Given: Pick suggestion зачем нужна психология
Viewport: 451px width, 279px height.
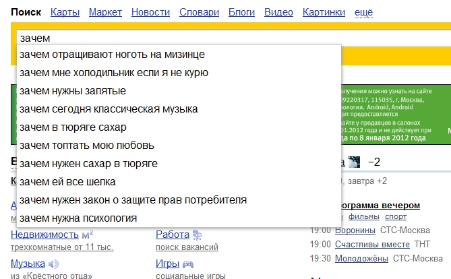Looking at the screenshot, I should (x=179, y=218).
